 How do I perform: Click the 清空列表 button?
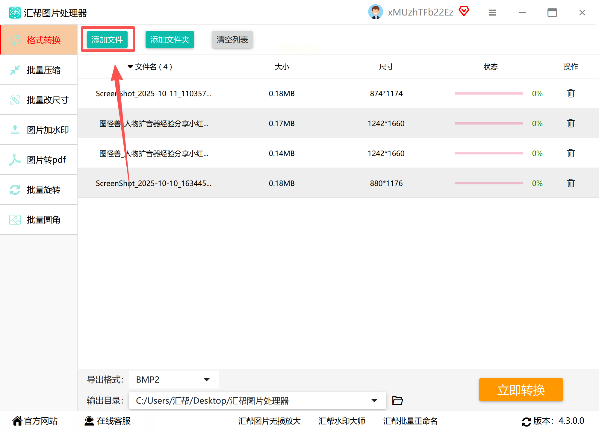click(232, 40)
